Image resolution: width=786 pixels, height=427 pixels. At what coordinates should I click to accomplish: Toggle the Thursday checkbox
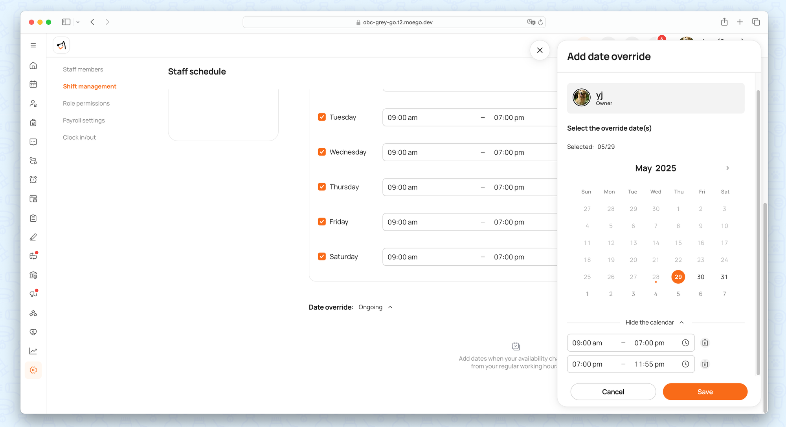322,187
